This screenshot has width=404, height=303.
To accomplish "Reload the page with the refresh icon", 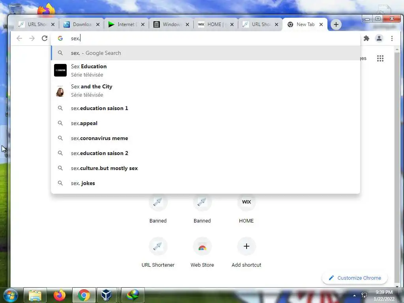I will click(45, 38).
